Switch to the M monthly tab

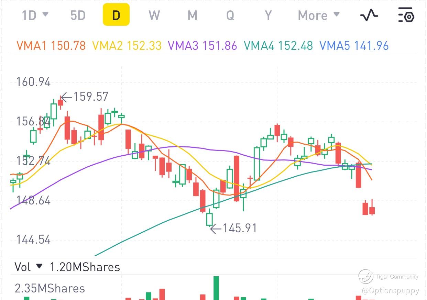point(192,15)
